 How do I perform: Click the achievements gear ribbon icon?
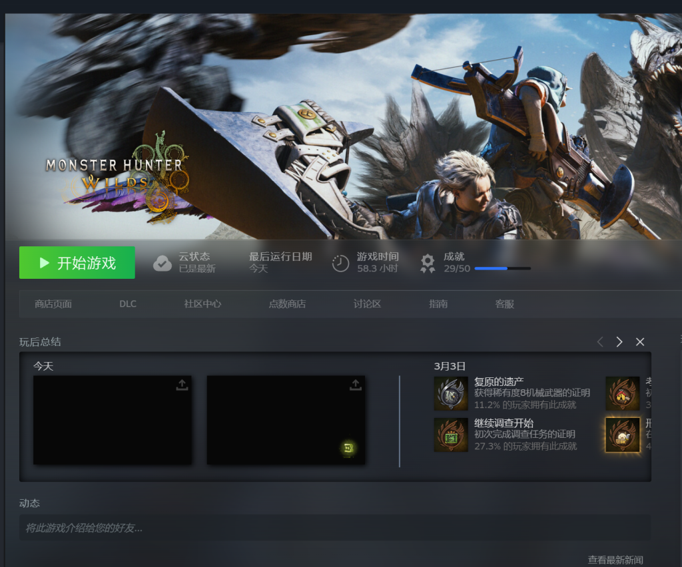(x=428, y=264)
